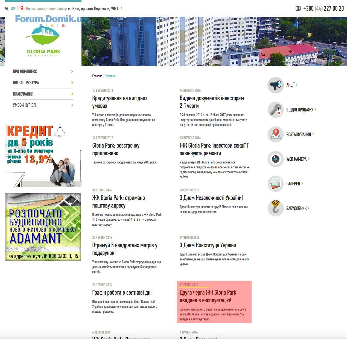Click the crane hook Забудовник icon
This screenshot has width=347, height=339.
275,208
